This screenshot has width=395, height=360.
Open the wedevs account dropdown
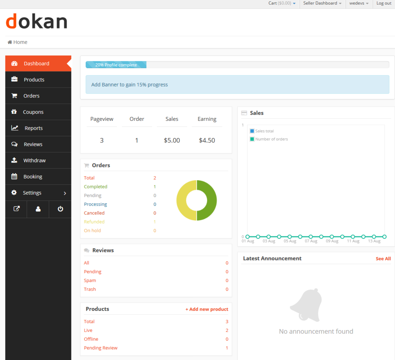tap(359, 3)
